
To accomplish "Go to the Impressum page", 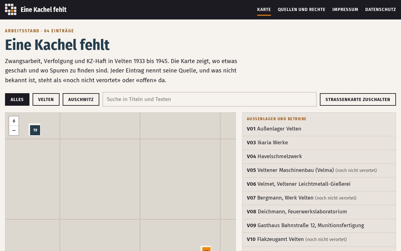I will 345,9.
